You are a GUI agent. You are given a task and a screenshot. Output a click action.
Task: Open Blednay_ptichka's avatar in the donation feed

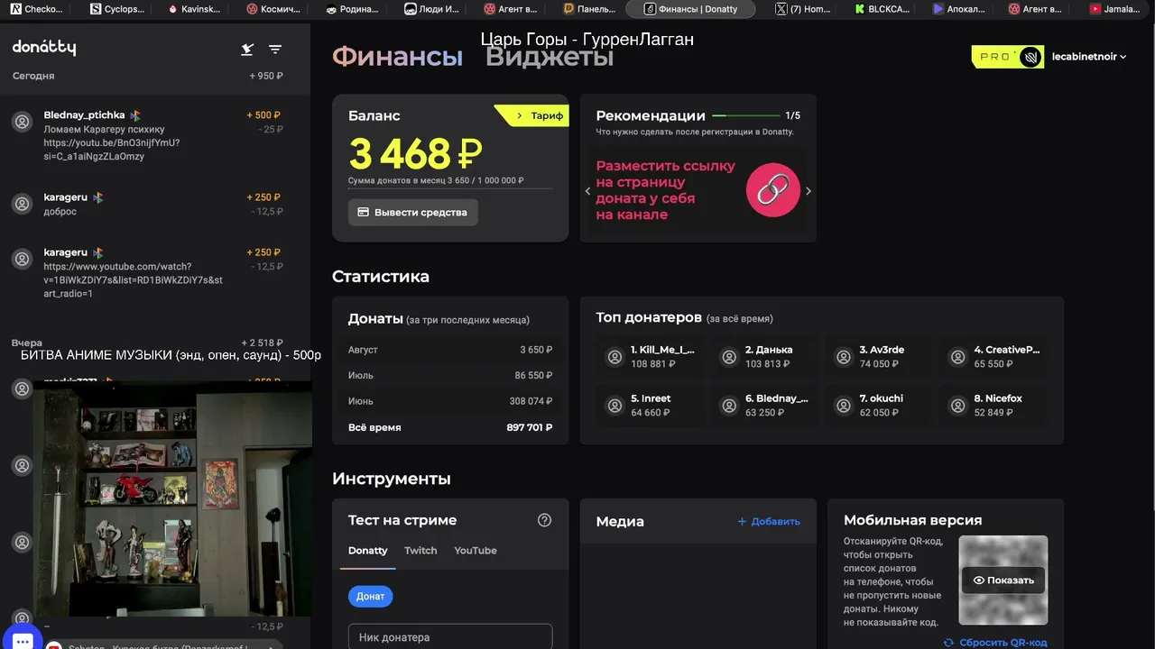(x=23, y=123)
